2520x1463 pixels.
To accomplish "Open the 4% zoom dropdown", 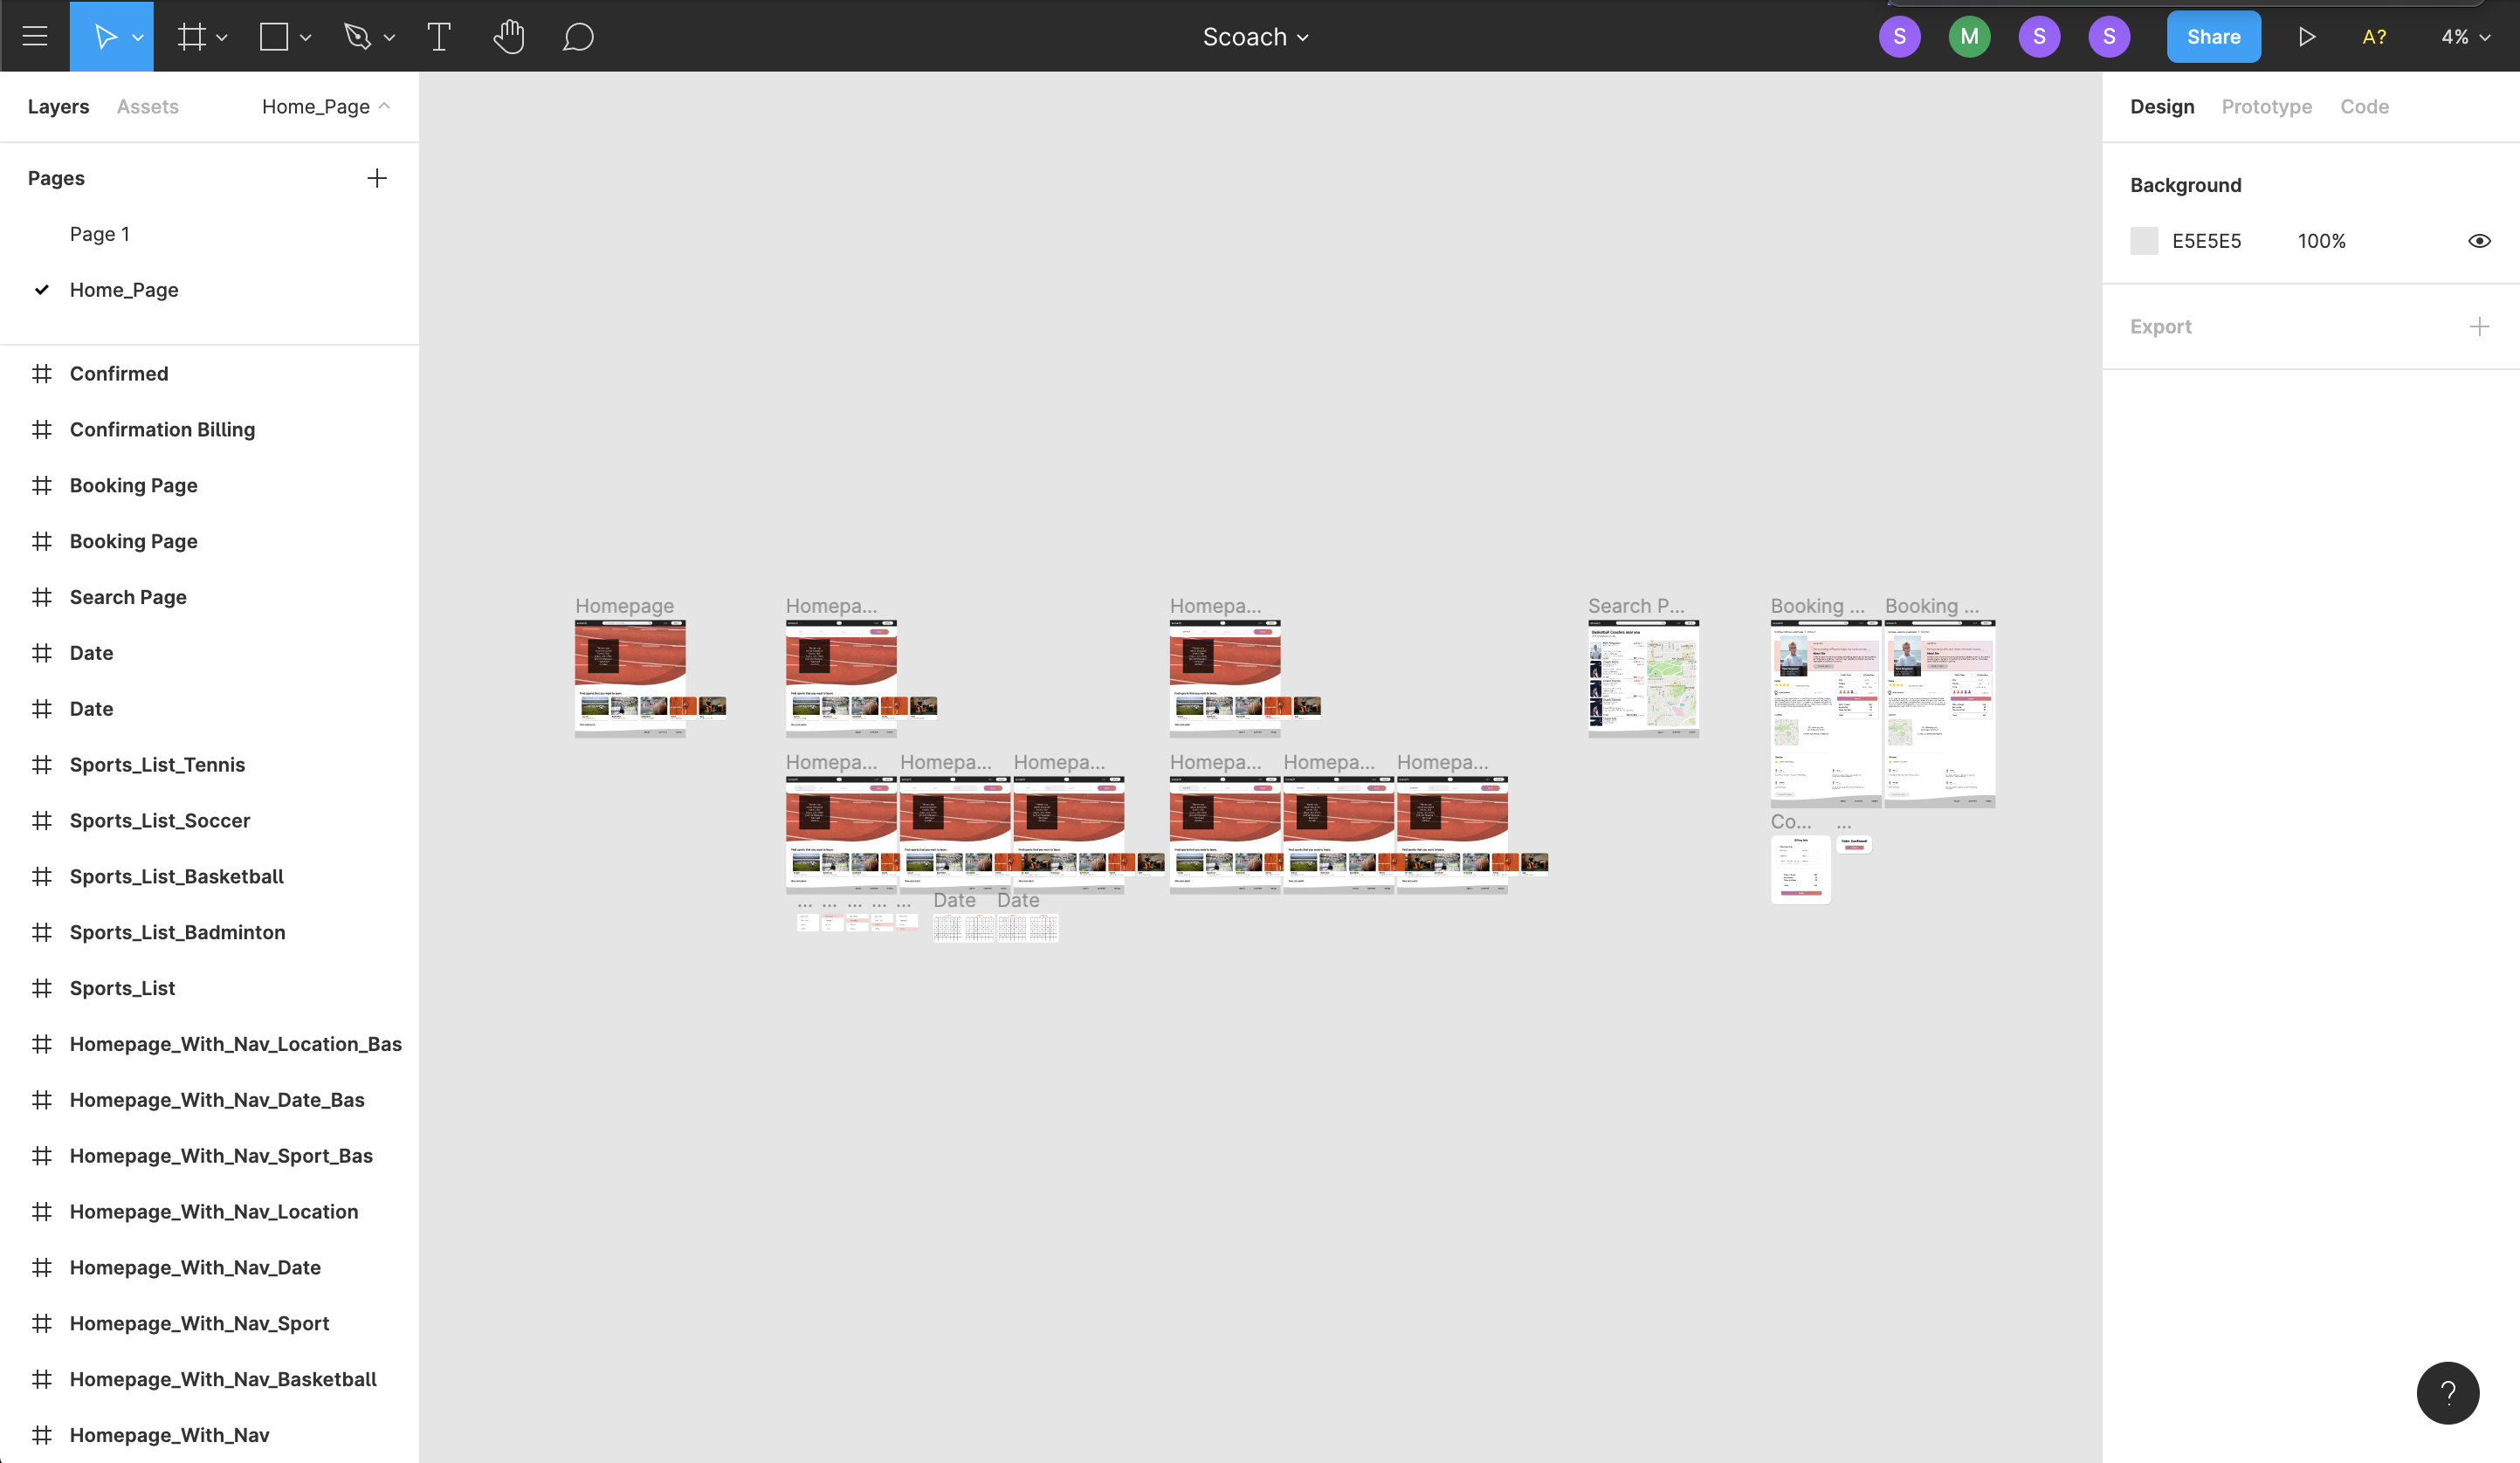I will (2465, 37).
